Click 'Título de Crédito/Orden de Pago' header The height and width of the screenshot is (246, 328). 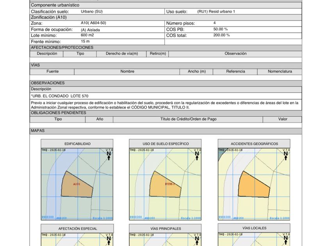tap(188, 119)
